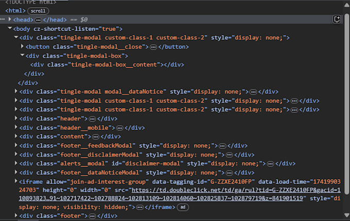The image size is (350, 221).
Task: Click ellipsis badge in header__mobile row
Action: point(120,128)
